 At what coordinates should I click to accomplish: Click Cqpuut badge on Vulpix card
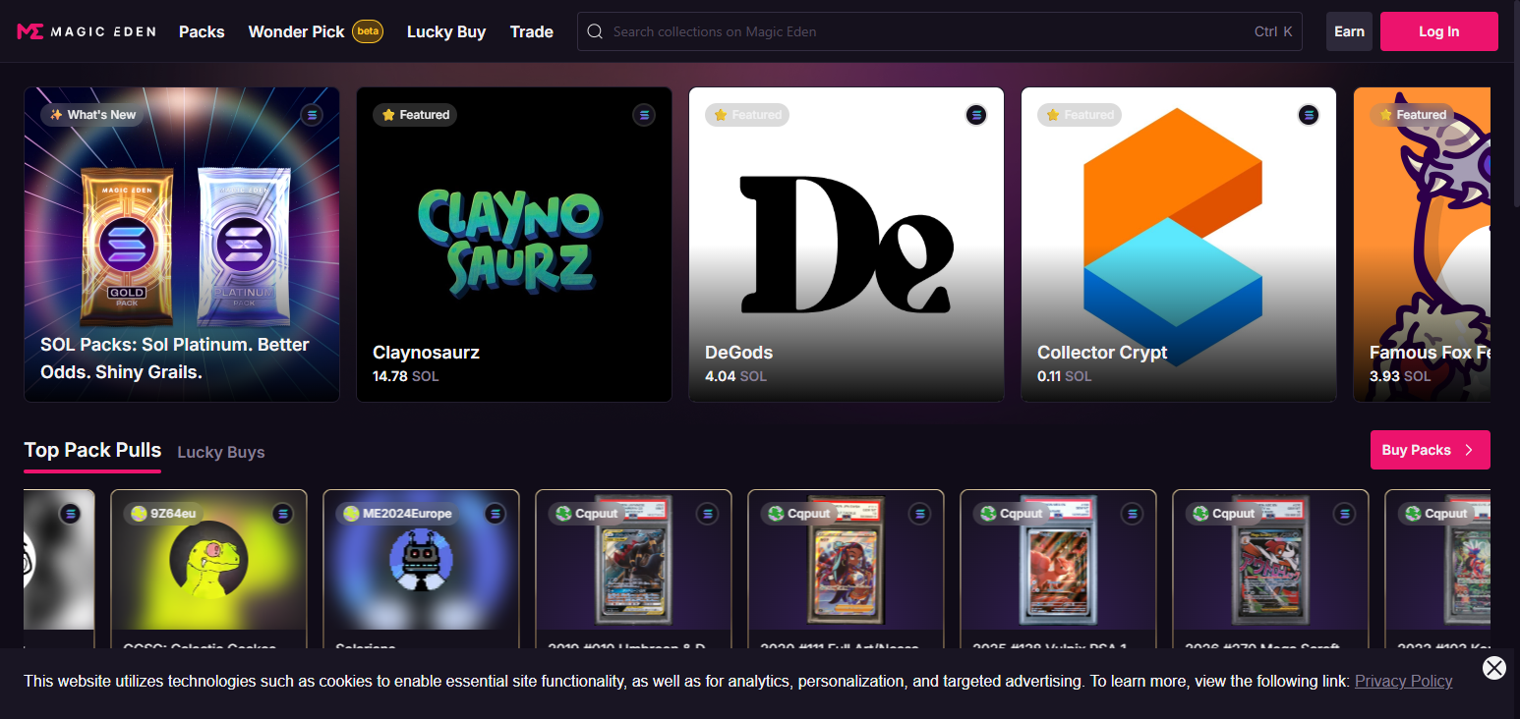click(x=1012, y=514)
